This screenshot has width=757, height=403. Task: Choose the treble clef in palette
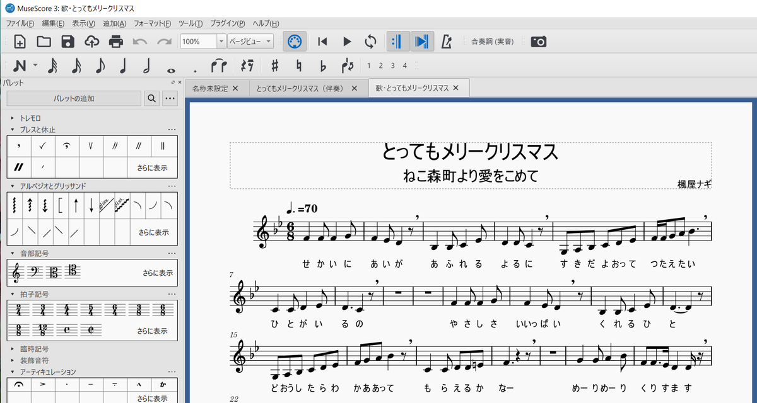coord(17,273)
